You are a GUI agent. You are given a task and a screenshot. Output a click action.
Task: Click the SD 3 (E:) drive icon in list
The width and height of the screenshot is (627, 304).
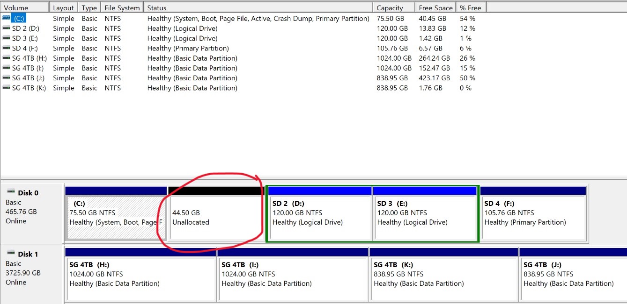6,38
